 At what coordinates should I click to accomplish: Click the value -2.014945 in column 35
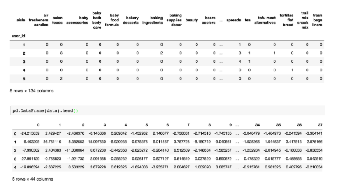click(x=272, y=150)
